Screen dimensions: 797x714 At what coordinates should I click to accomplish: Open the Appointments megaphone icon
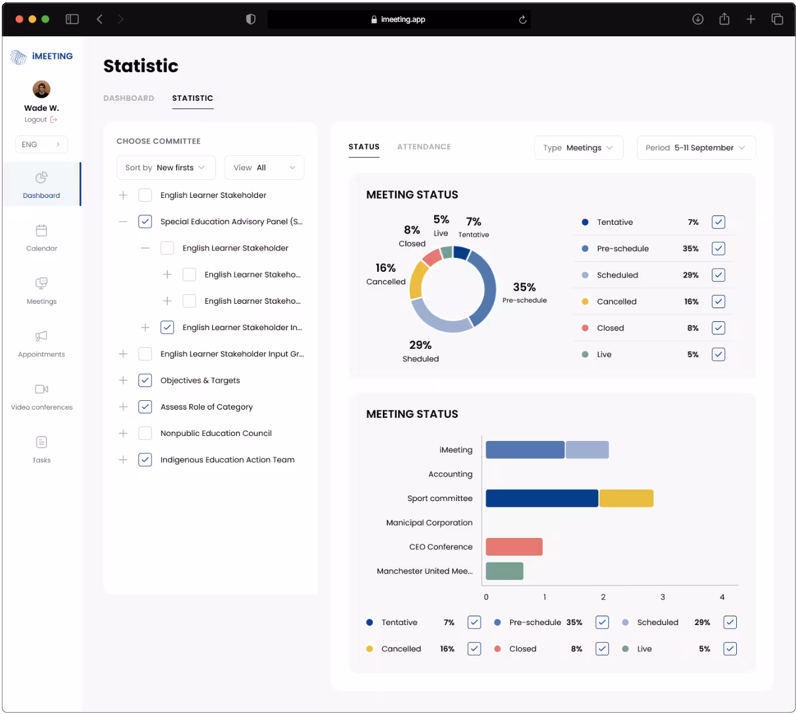click(41, 336)
